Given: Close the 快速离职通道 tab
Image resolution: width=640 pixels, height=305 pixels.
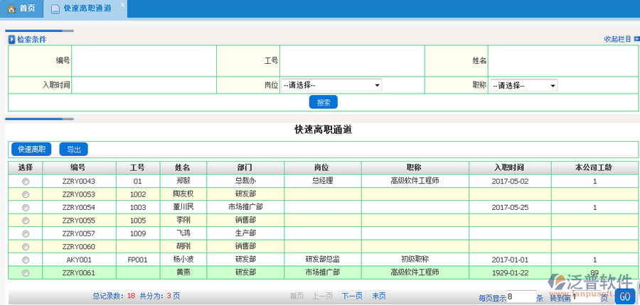Looking at the screenshot, I should 122,5.
